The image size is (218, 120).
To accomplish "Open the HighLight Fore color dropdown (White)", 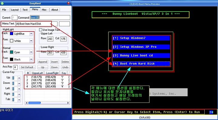I will 31,41.
